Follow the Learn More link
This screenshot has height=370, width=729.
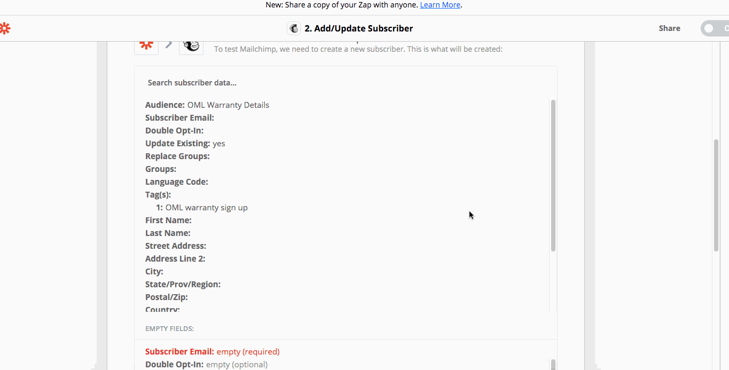click(440, 5)
